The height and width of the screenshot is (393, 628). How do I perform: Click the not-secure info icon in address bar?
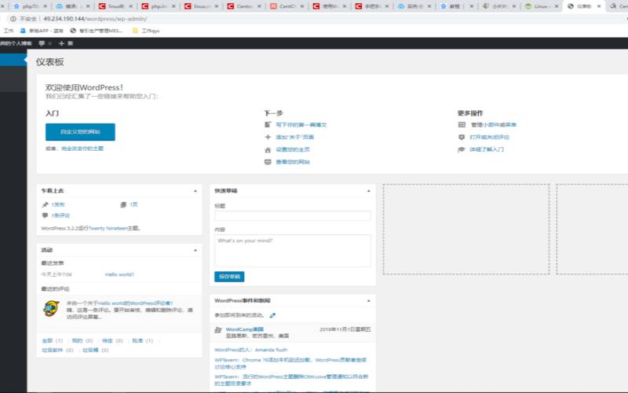click(13, 19)
